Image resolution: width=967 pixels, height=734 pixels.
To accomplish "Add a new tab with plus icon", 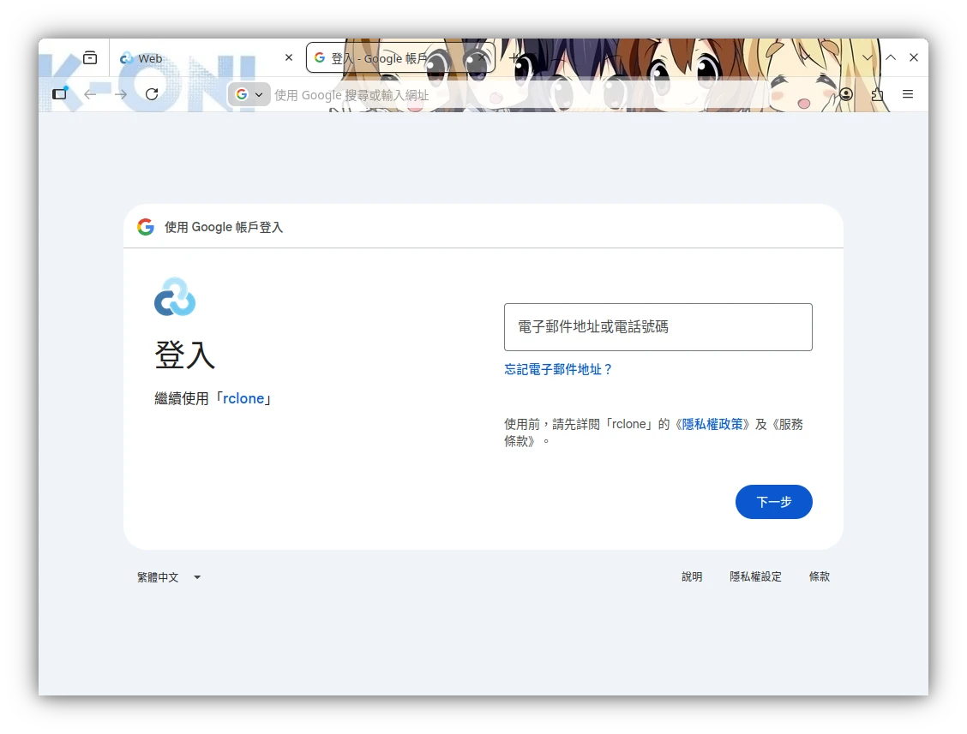I will (x=514, y=58).
